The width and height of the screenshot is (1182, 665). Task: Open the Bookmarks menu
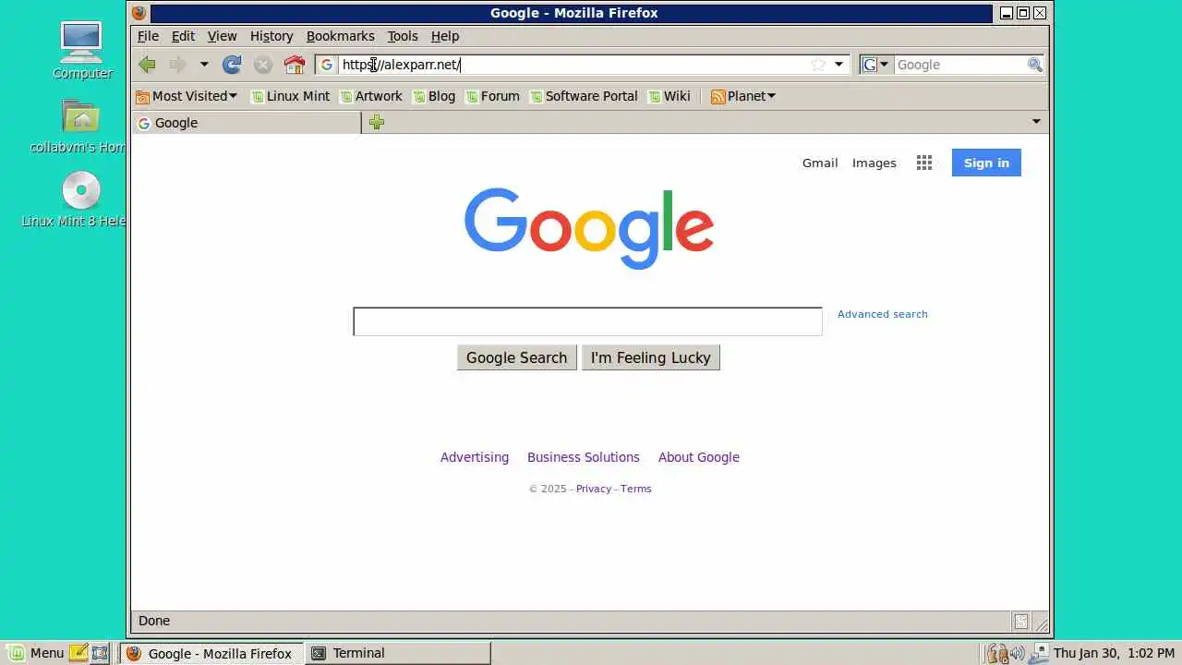[340, 36]
